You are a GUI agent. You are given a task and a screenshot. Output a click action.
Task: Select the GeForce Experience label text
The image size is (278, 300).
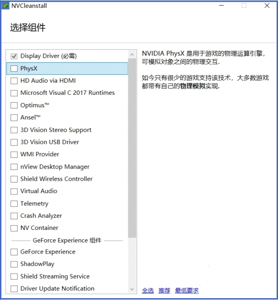(48, 252)
